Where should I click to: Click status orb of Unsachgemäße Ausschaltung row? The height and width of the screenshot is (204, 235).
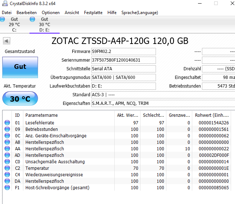point(7,161)
